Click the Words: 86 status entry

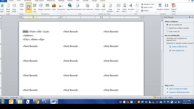14,97
